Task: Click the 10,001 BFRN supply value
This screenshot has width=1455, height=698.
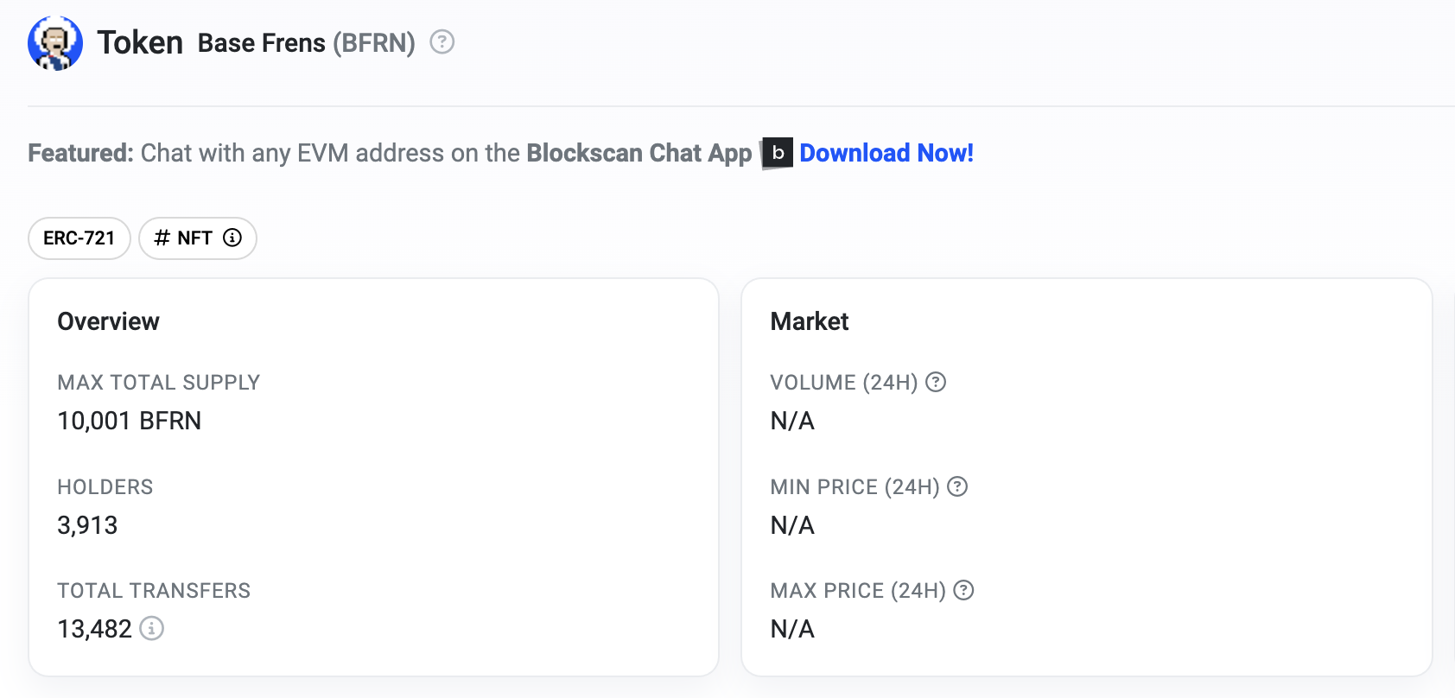Action: point(130,421)
